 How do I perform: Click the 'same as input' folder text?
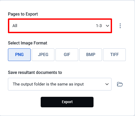(71, 84)
